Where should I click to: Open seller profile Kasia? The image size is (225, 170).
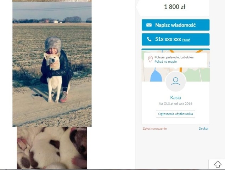click(175, 97)
